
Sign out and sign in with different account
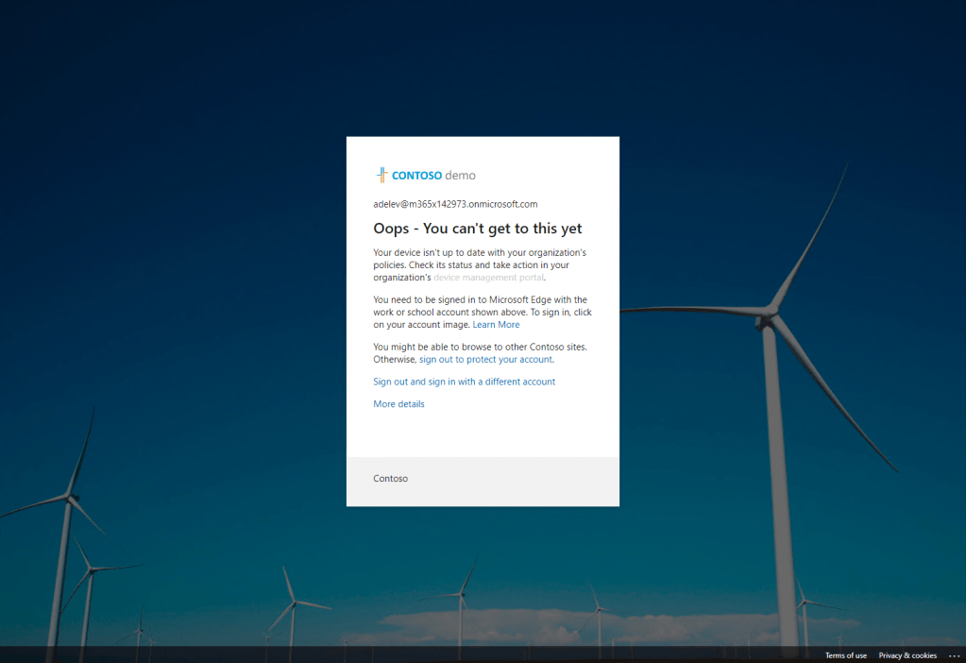click(464, 382)
